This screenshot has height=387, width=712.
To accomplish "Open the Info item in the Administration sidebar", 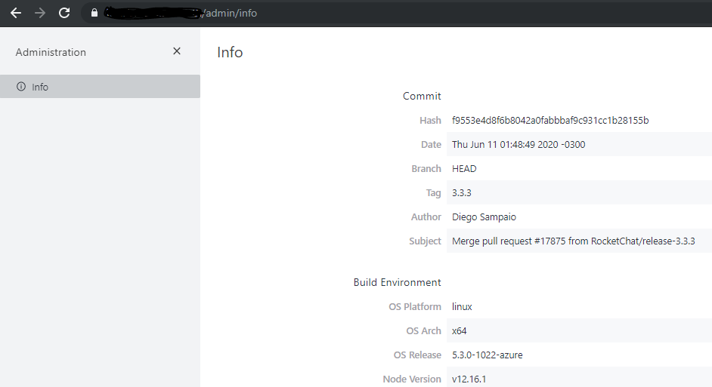I will tap(100, 87).
